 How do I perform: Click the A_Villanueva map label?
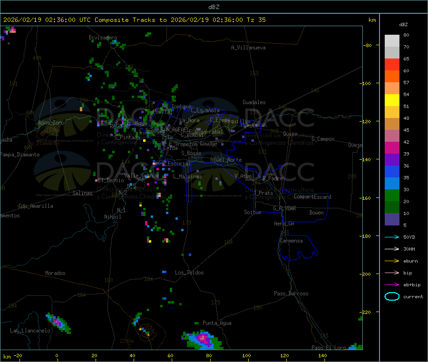(248, 48)
